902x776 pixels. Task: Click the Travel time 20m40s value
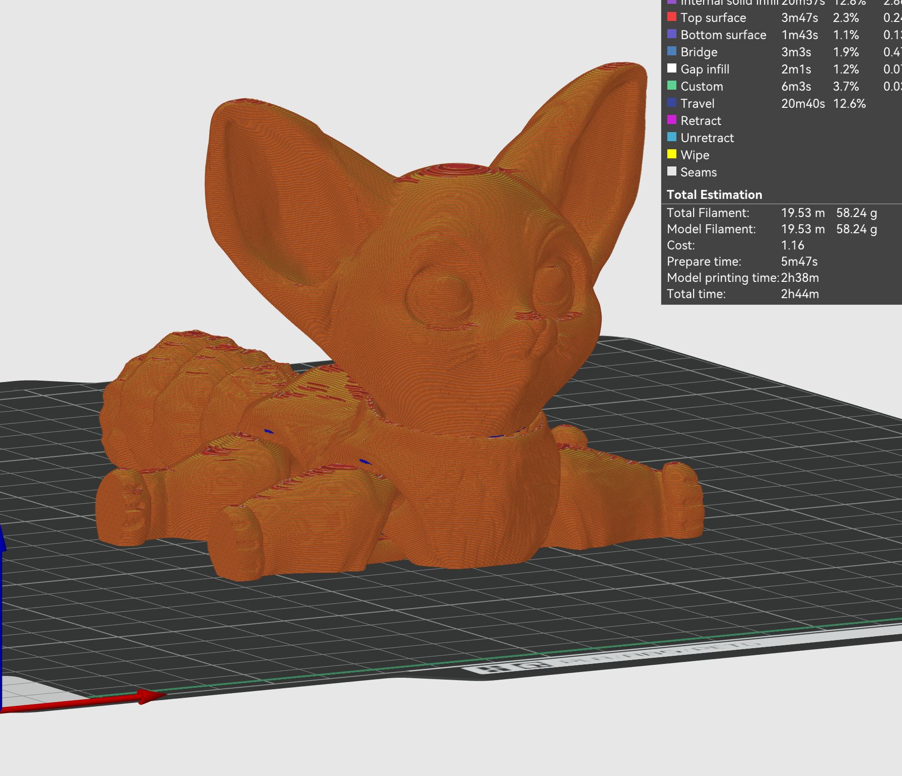[x=803, y=103]
